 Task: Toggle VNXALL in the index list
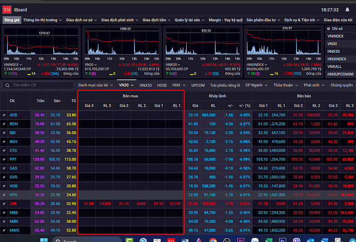coord(335,67)
